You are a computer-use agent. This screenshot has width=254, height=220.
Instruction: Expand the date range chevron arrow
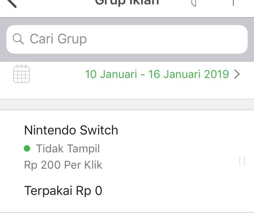coord(237,74)
